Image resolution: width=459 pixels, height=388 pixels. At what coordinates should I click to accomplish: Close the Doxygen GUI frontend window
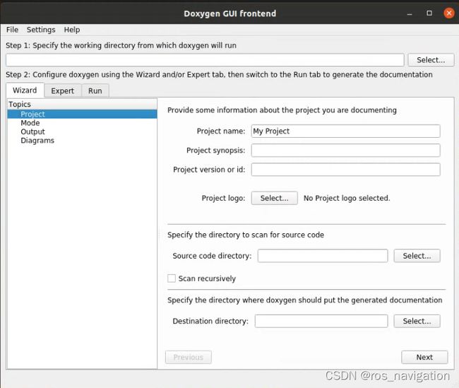coord(448,13)
